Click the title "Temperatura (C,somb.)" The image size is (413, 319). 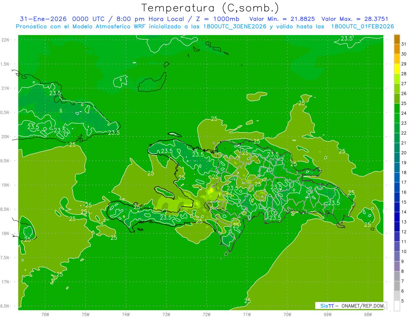210,8
